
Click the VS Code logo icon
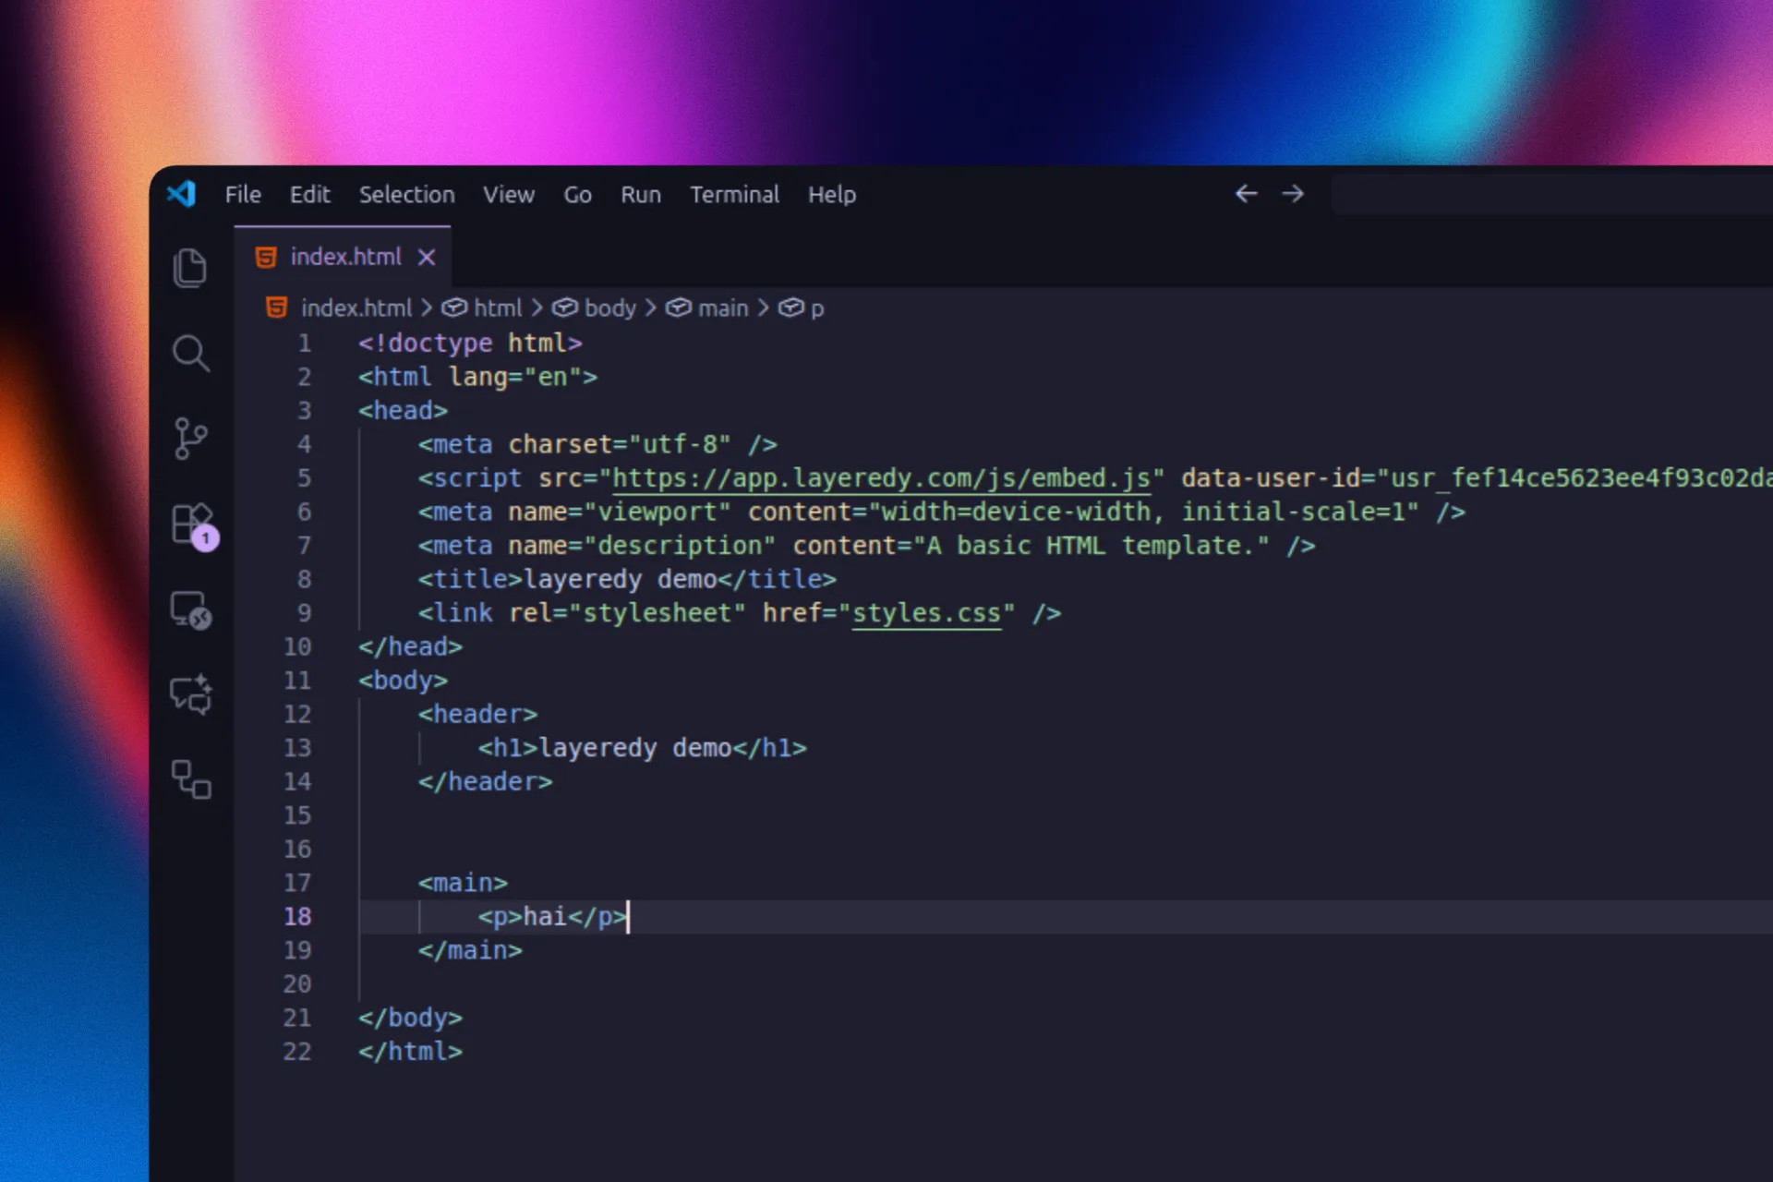click(x=182, y=195)
